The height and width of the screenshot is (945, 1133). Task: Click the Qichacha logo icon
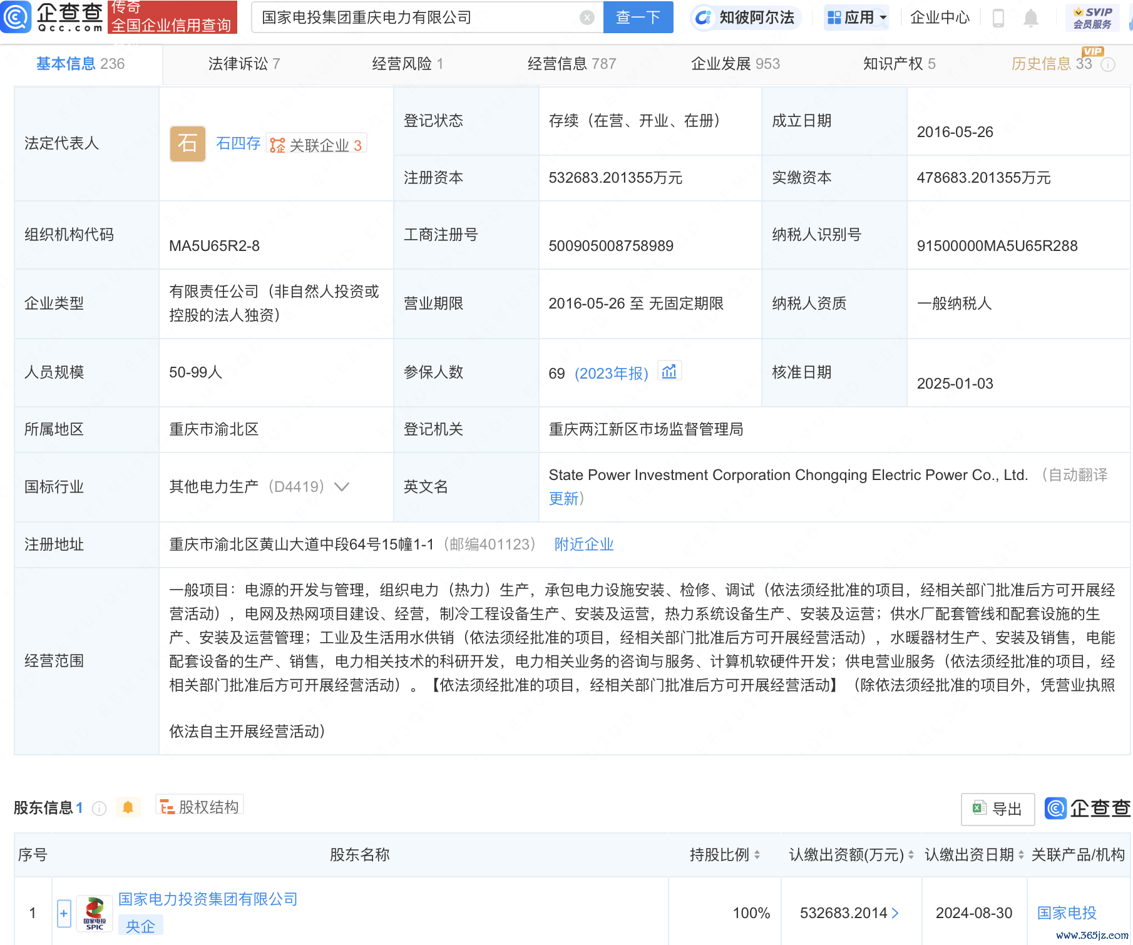point(16,17)
